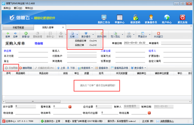Click the 消息提醒中心 link

click(x=167, y=121)
